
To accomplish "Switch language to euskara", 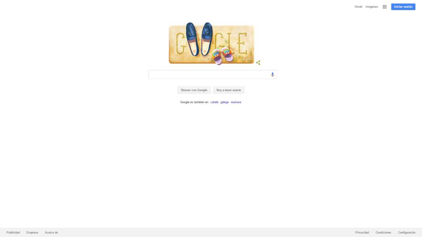I will pyautogui.click(x=236, y=102).
